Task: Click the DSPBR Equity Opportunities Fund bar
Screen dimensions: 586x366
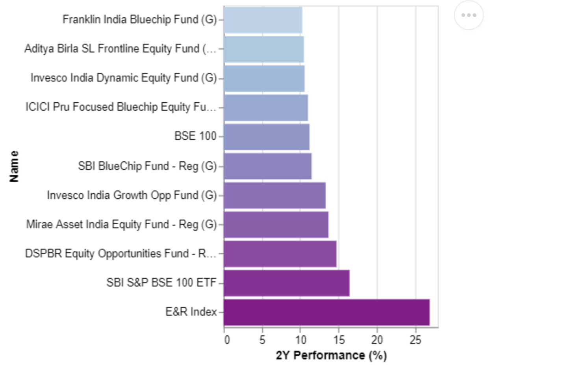Action: pyautogui.click(x=280, y=254)
